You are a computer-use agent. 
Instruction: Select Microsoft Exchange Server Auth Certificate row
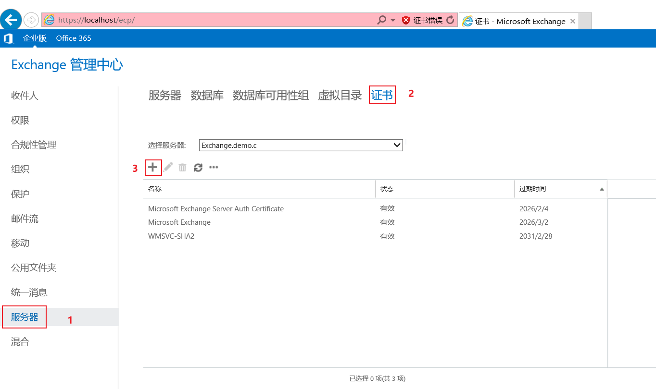click(x=375, y=209)
